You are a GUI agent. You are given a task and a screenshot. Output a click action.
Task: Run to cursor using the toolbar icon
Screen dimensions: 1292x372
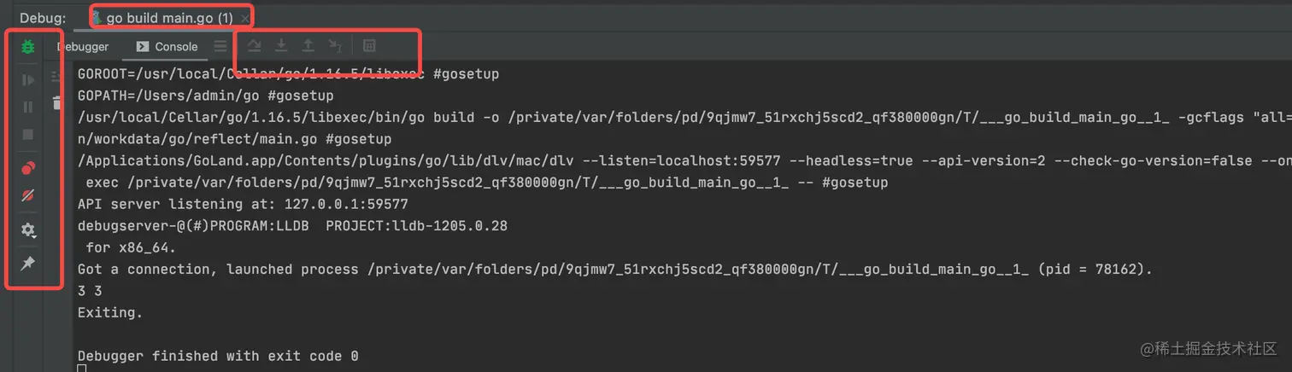click(336, 45)
